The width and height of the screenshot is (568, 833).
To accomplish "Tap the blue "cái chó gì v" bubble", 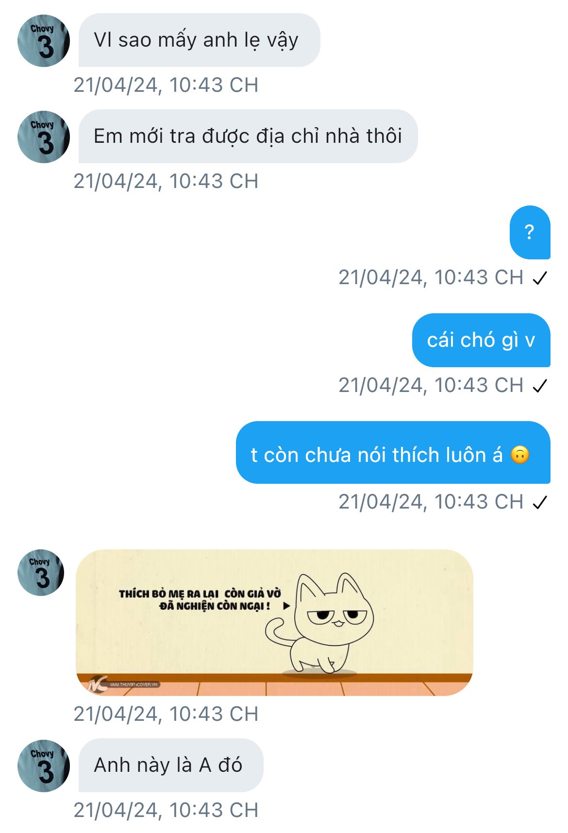I will pyautogui.click(x=481, y=340).
